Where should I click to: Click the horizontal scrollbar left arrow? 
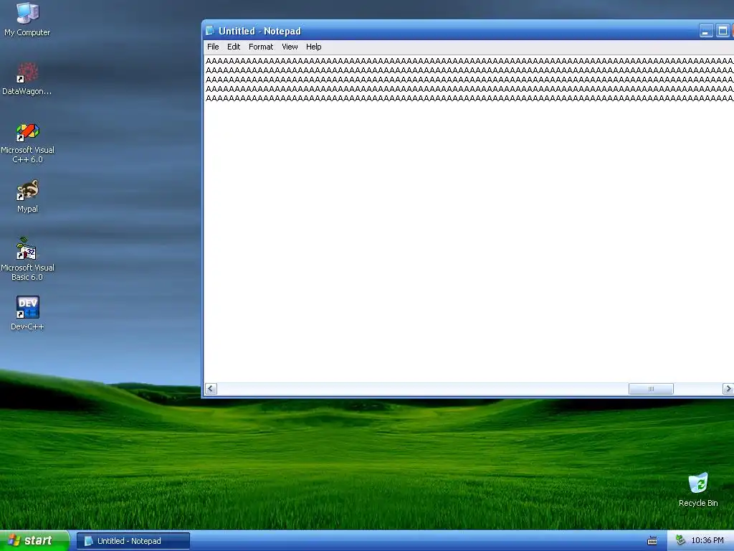pos(211,388)
